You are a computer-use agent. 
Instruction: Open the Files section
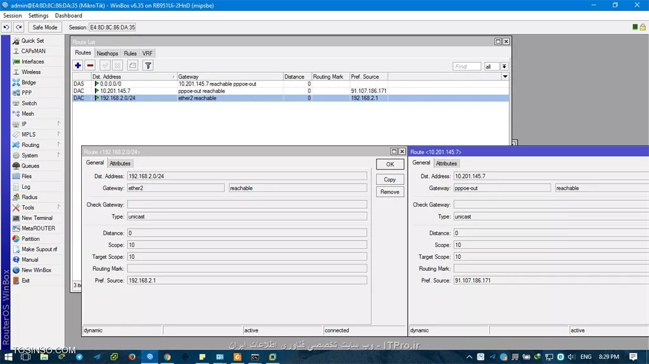pos(27,176)
